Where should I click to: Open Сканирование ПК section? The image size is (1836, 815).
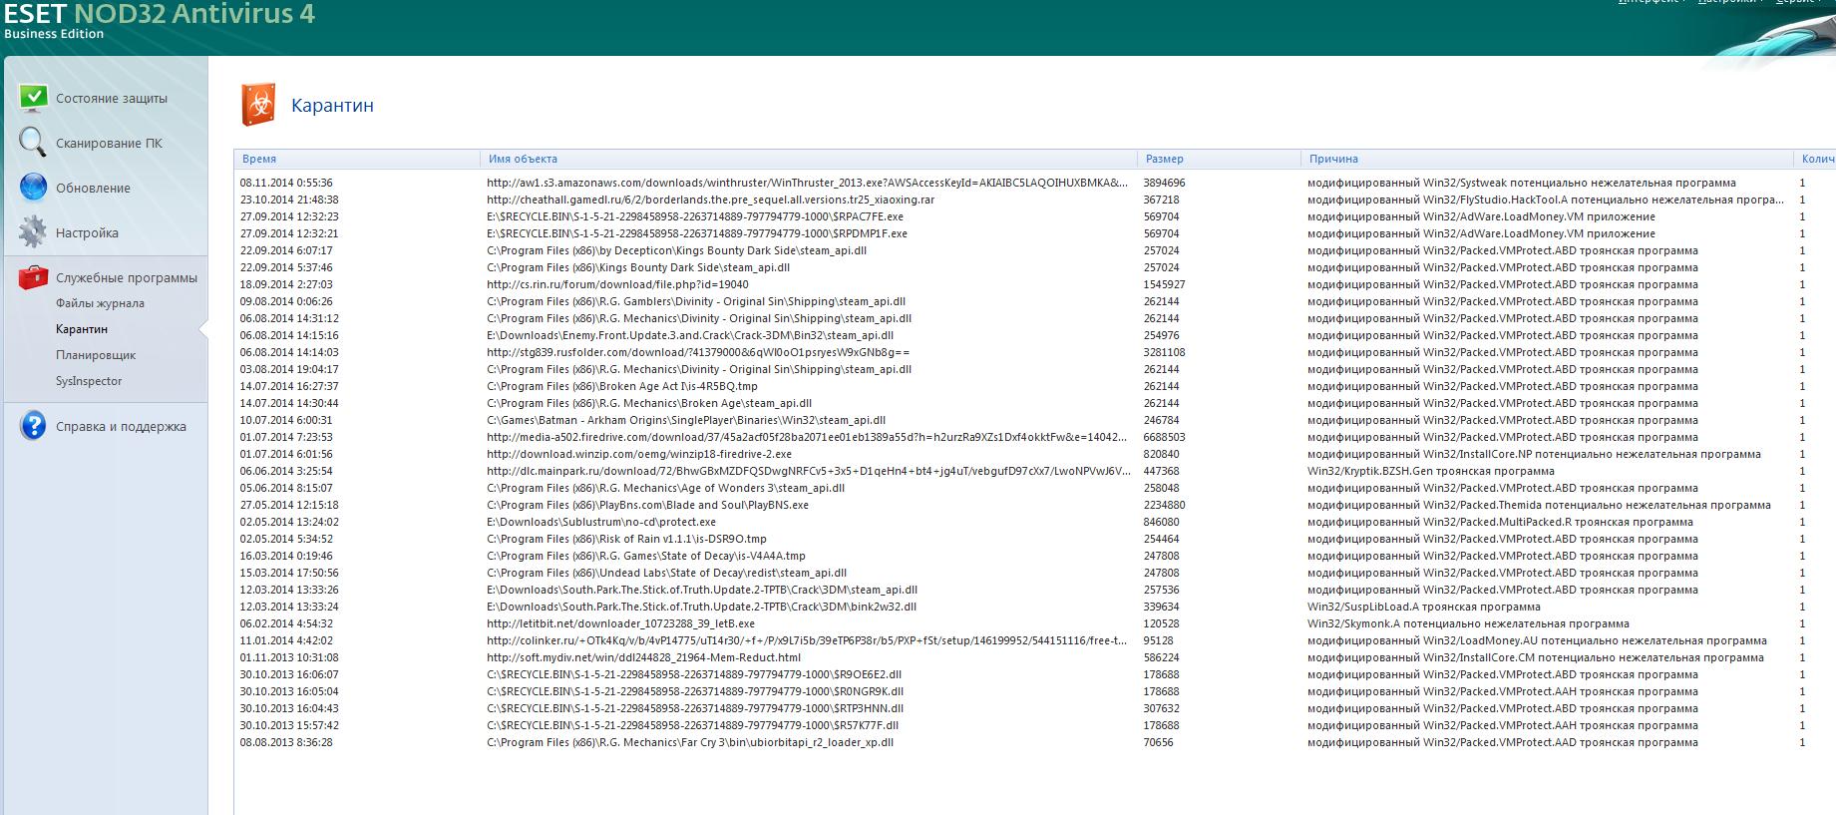(x=109, y=144)
